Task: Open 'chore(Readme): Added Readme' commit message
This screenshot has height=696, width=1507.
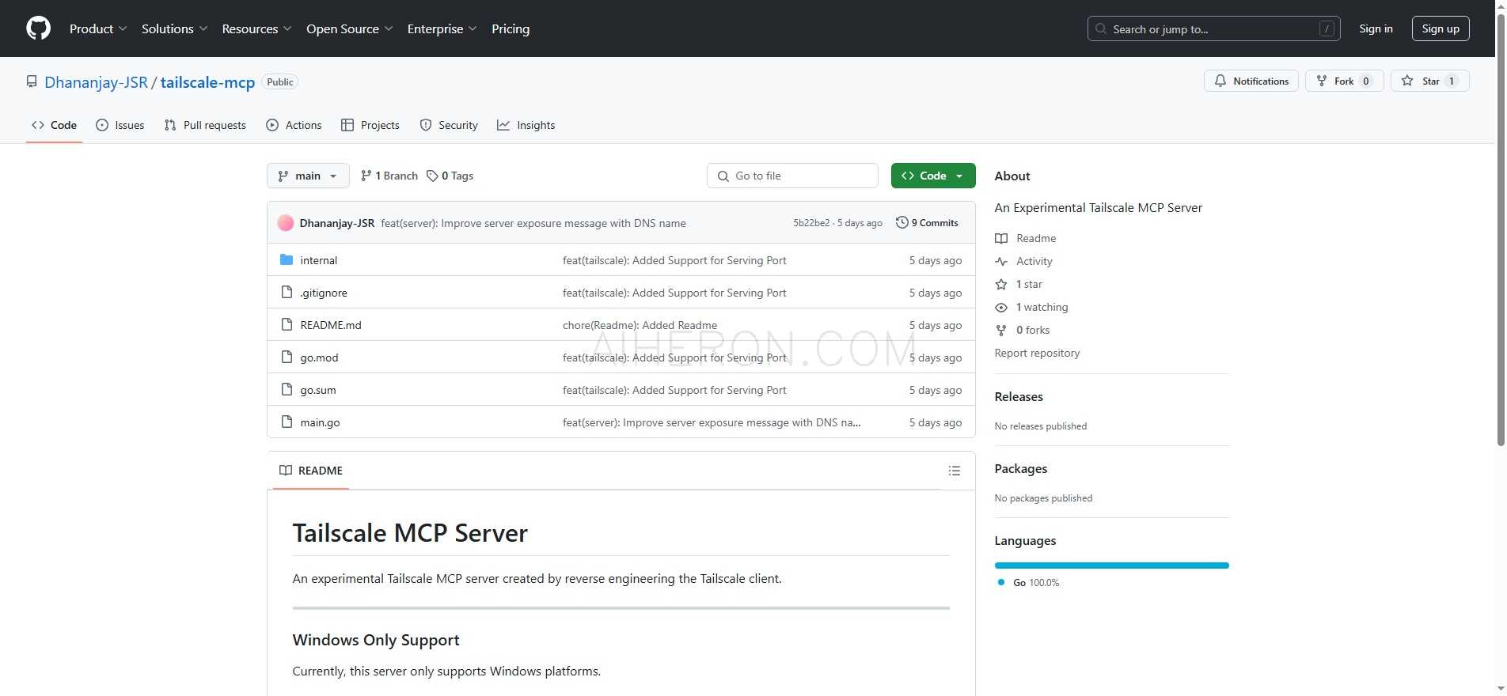Action: (x=640, y=325)
